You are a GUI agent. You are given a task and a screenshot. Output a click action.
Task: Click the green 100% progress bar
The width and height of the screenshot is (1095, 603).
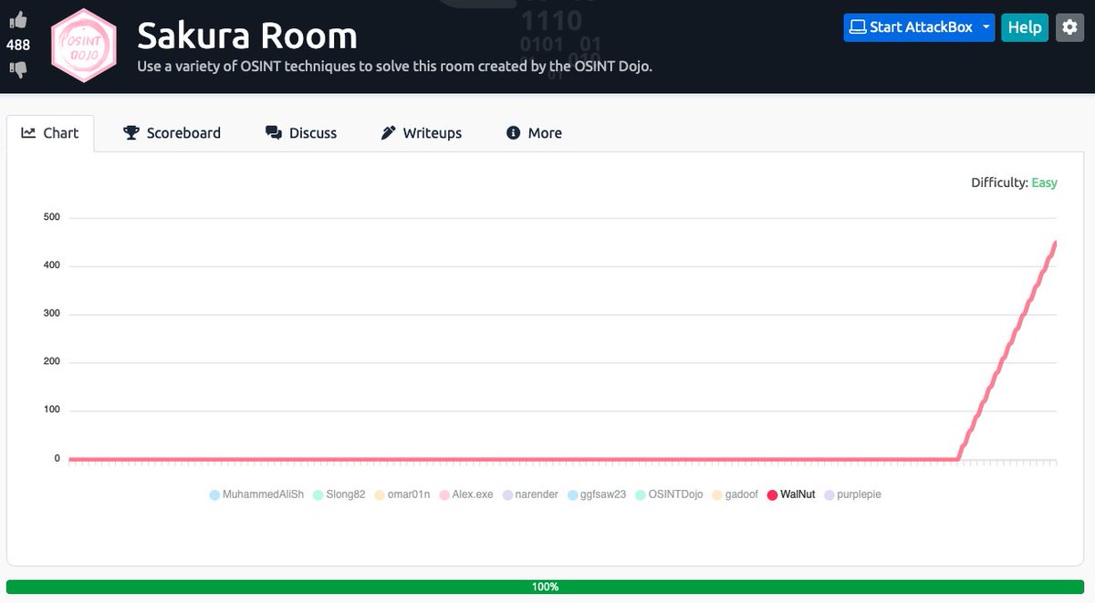[546, 587]
